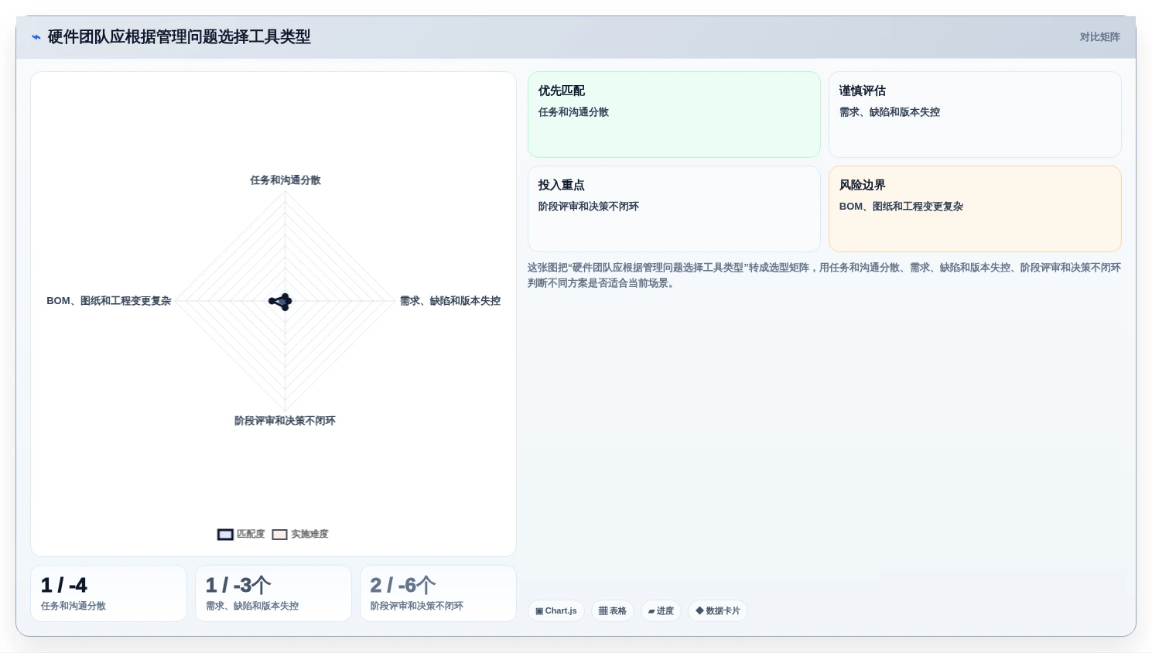Click the title 硬件团队应根据管理问题选择工具类型
This screenshot has height=653, width=1152.
pos(179,37)
